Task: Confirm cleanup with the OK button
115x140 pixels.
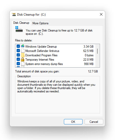Action: [x=73, y=122]
